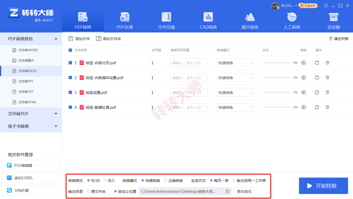353x199 pixels.
Task: Click the 添加文件夹 add folder icon
Action: pyautogui.click(x=98, y=38)
